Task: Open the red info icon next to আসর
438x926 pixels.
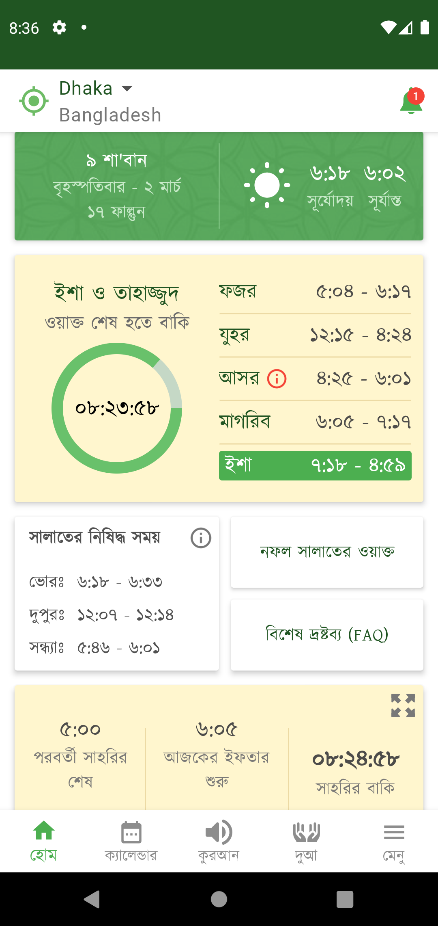Action: pos(277,379)
